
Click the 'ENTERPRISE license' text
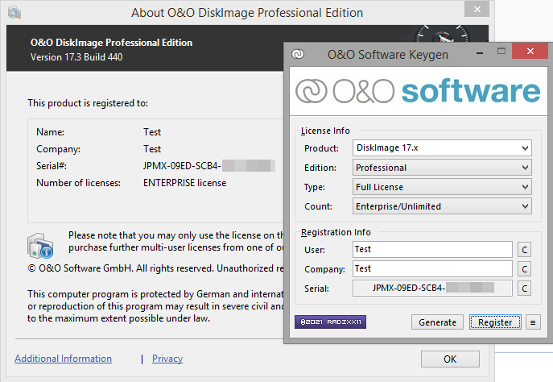click(185, 183)
